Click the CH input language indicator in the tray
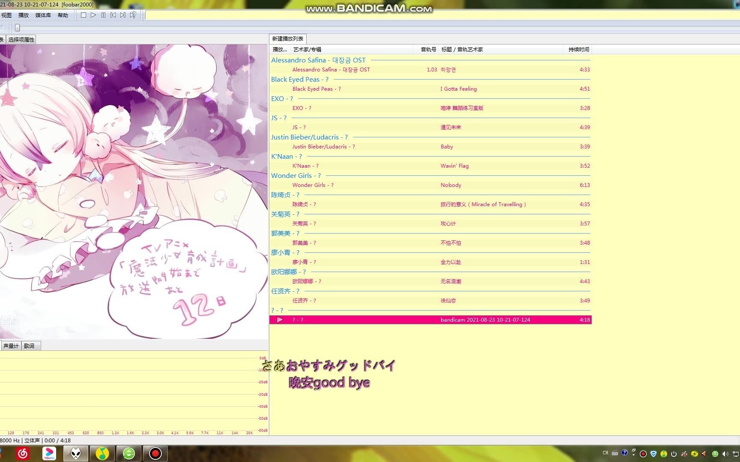 605,453
